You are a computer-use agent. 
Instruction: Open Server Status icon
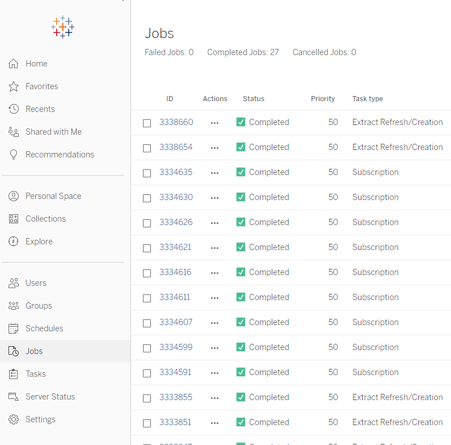pyautogui.click(x=14, y=397)
